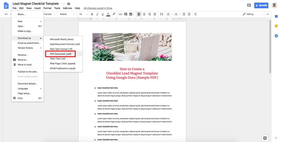Open the comments history icon
Viewport: 281px width, 142px height.
pos(249,5)
